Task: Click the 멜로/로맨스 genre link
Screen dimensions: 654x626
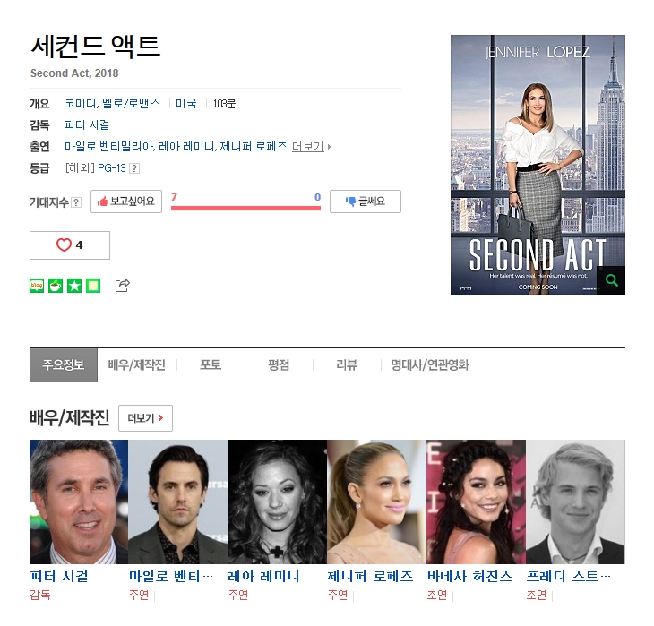Action: [x=131, y=103]
